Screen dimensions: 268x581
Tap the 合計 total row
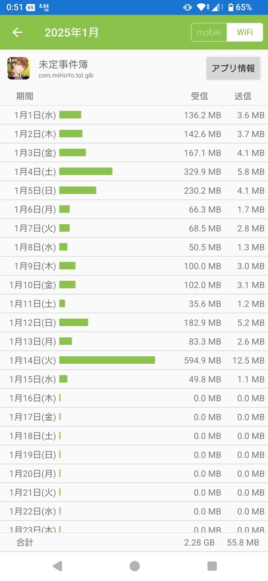click(x=134, y=542)
